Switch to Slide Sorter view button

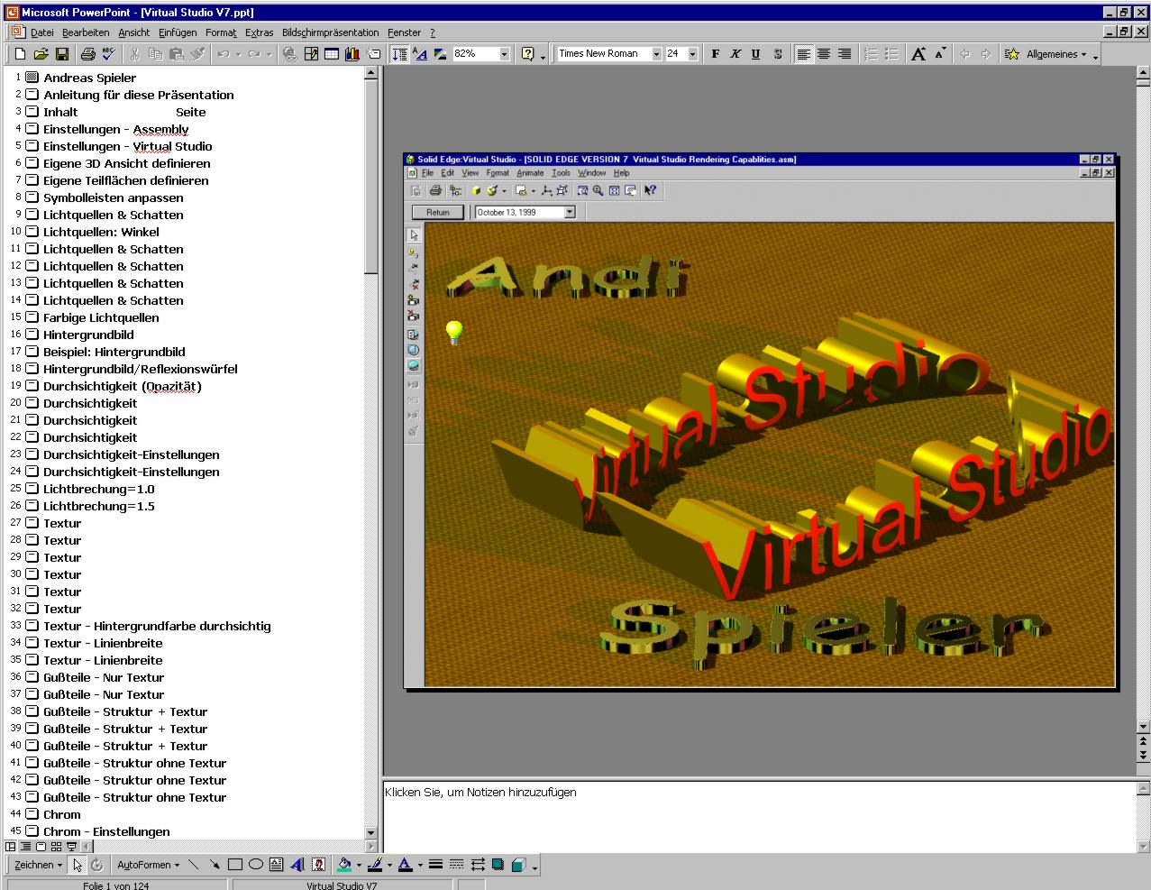click(57, 847)
